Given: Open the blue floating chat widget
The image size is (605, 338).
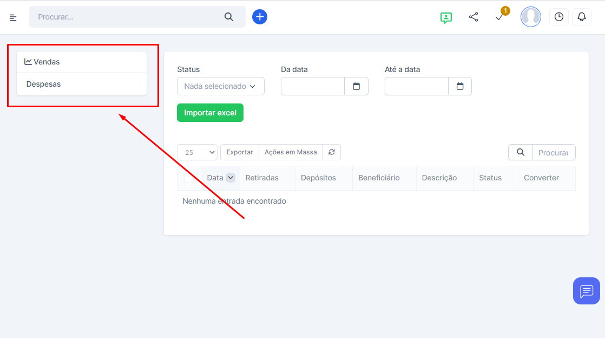Looking at the screenshot, I should 587,291.
